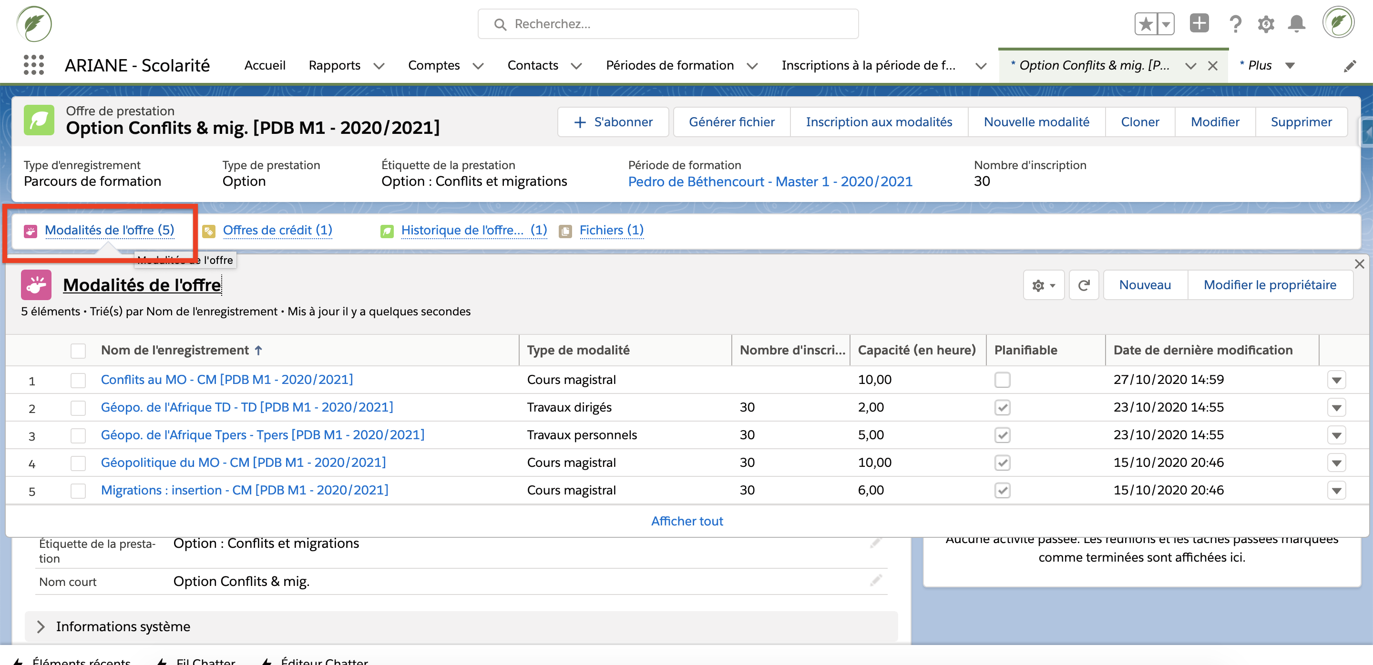
Task: Open list view controls gear dropdown
Action: pyautogui.click(x=1043, y=285)
